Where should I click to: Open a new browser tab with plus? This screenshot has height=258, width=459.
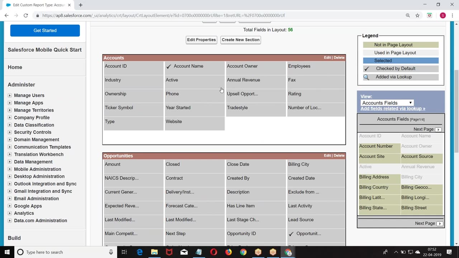click(x=81, y=5)
